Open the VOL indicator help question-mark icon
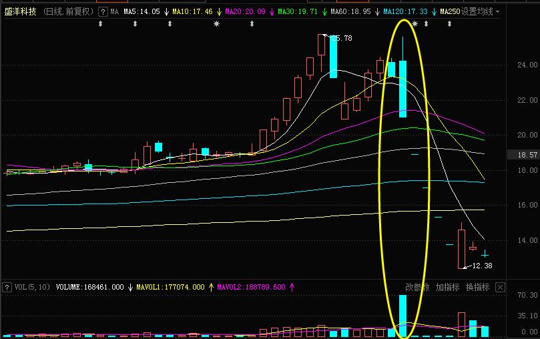The width and height of the screenshot is (540, 339). click(x=7, y=288)
